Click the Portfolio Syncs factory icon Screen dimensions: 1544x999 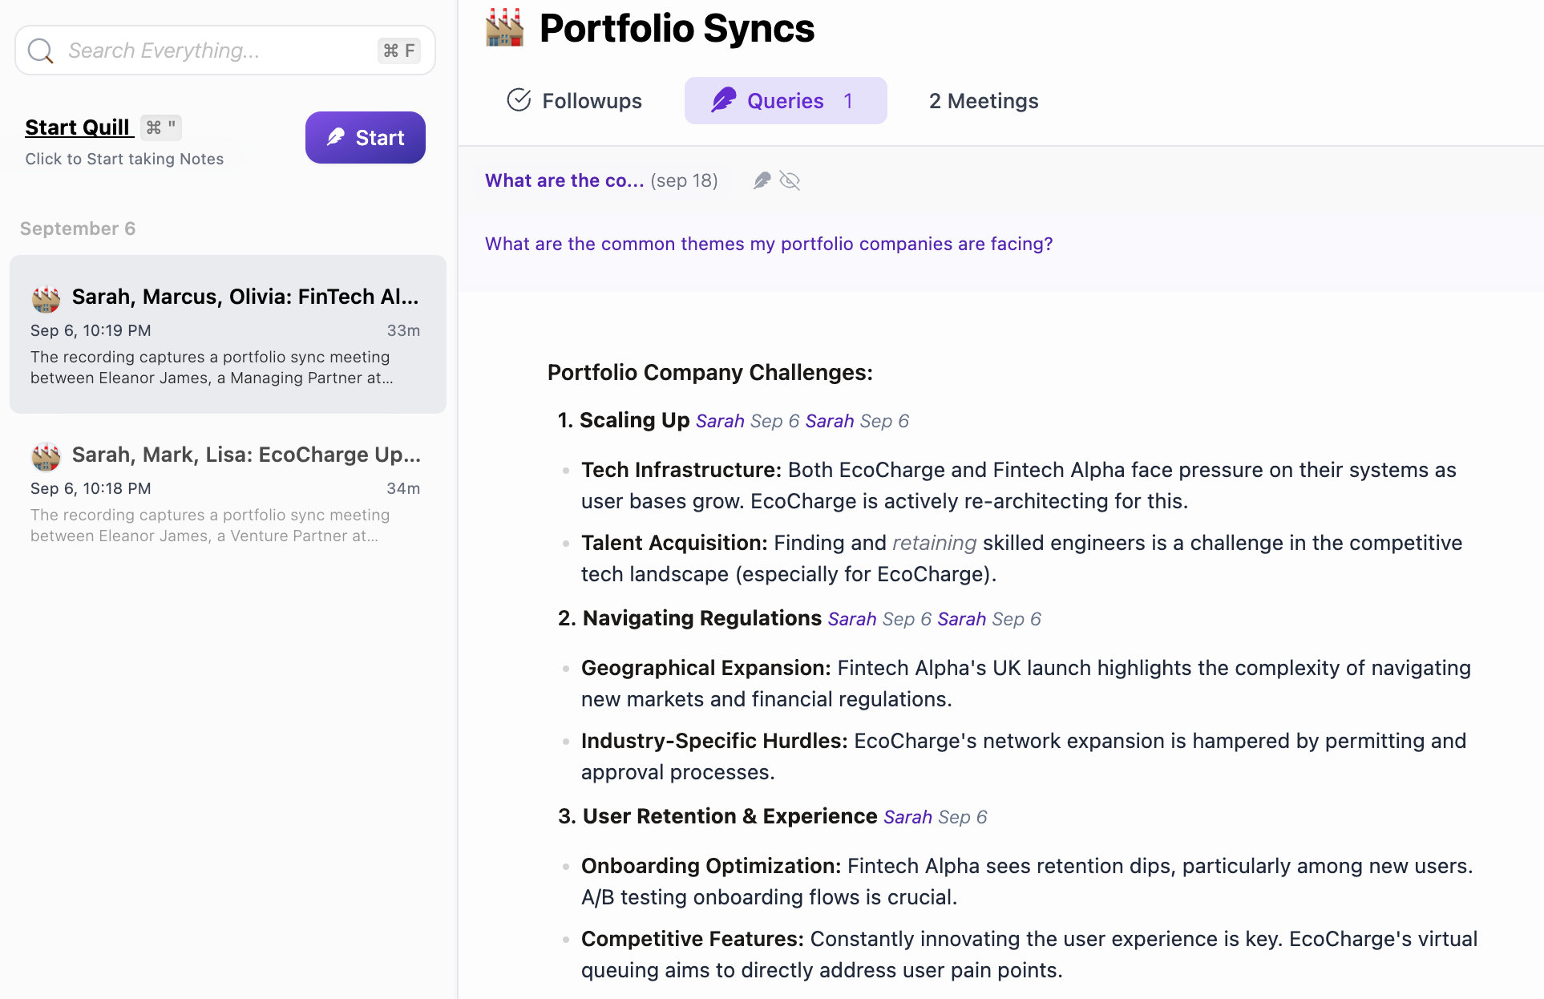(x=504, y=28)
